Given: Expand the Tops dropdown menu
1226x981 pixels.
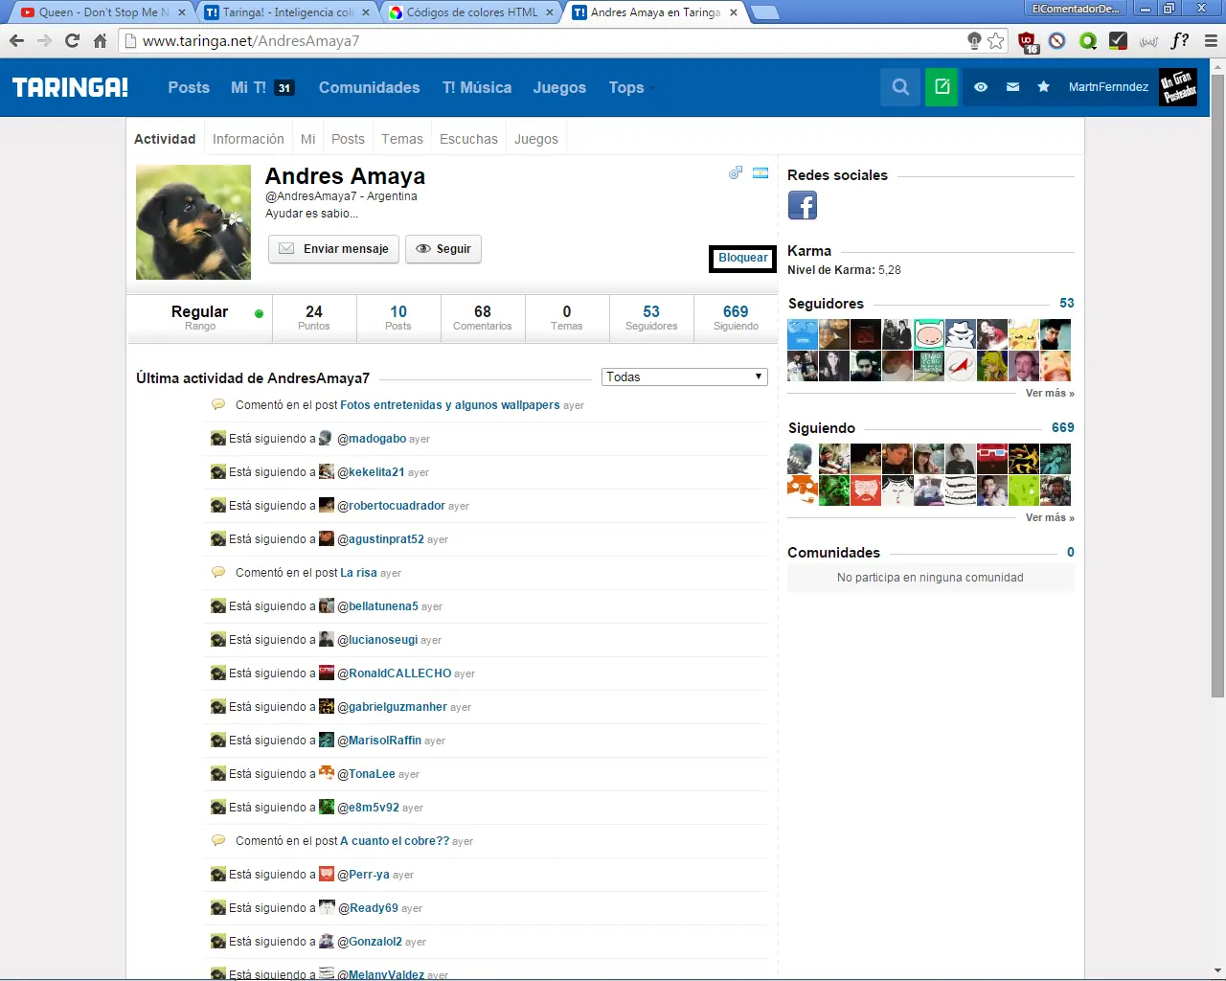Looking at the screenshot, I should (x=631, y=87).
